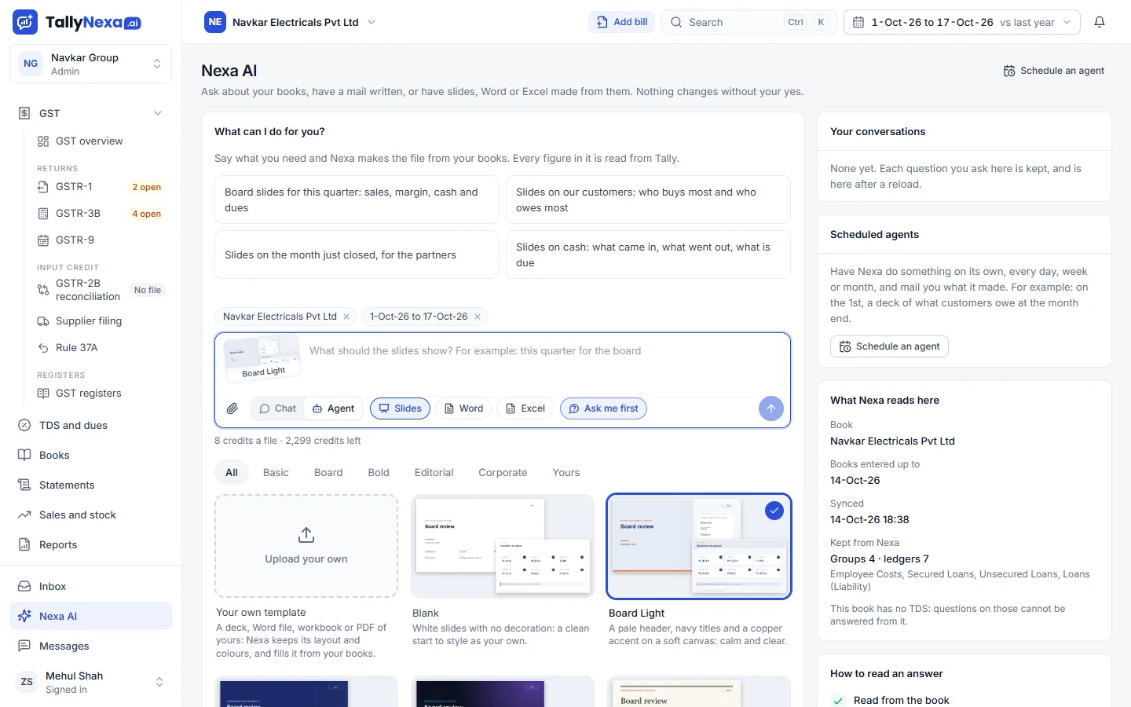This screenshot has width=1131, height=707.
Task: Open GST registers
Action: click(101, 393)
